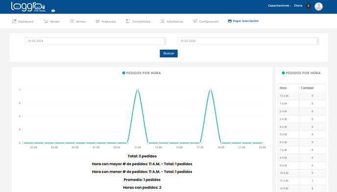
Task: Click the start date field 01-03-2024
Action: pos(95,41)
